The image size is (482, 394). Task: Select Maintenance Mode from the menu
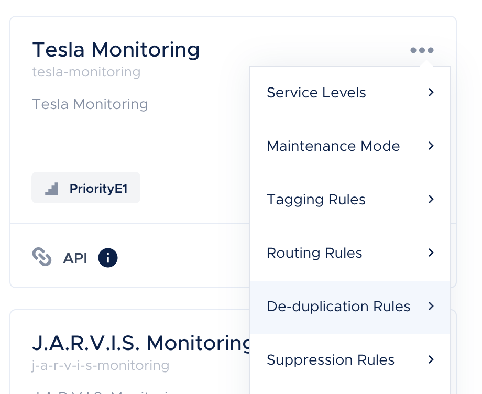(x=350, y=146)
